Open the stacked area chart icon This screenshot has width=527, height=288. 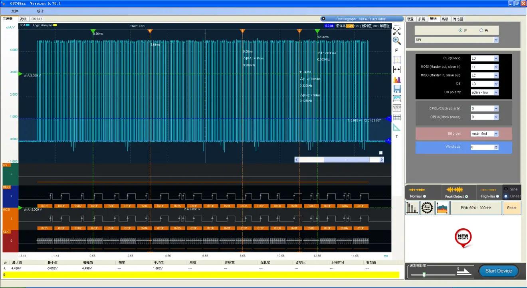point(442,208)
